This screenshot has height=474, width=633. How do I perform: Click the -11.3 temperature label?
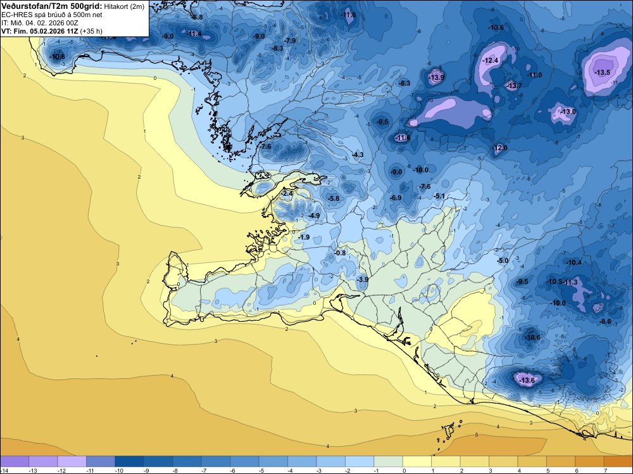570,282
